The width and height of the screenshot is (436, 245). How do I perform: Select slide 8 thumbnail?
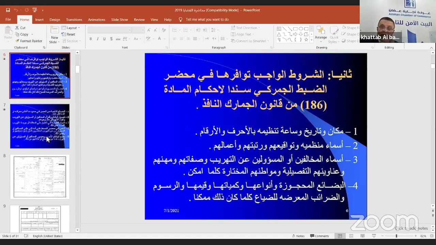(40, 177)
